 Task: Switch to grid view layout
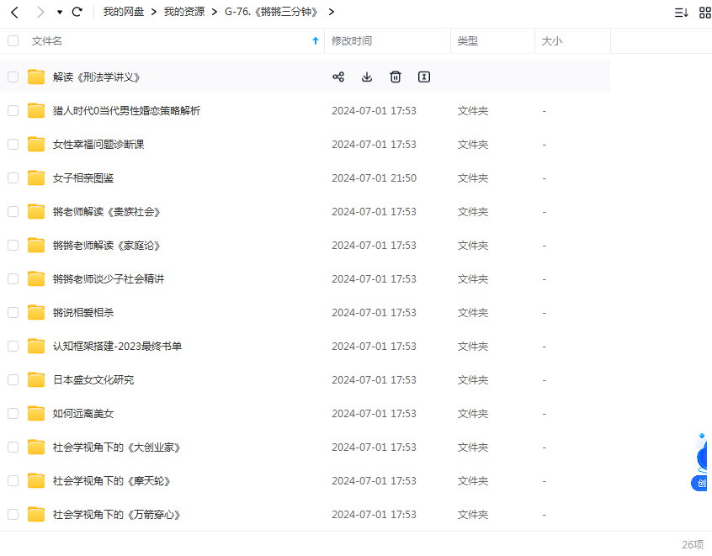click(x=704, y=12)
